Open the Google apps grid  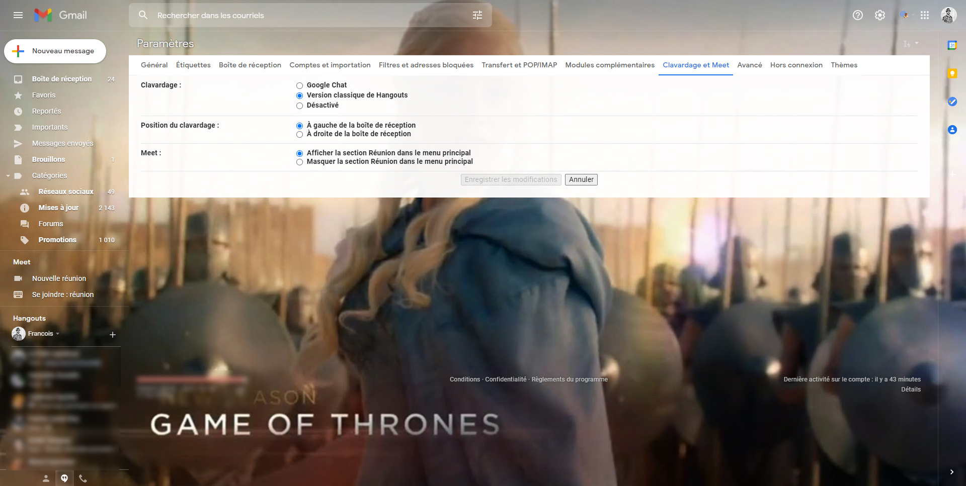(x=925, y=15)
